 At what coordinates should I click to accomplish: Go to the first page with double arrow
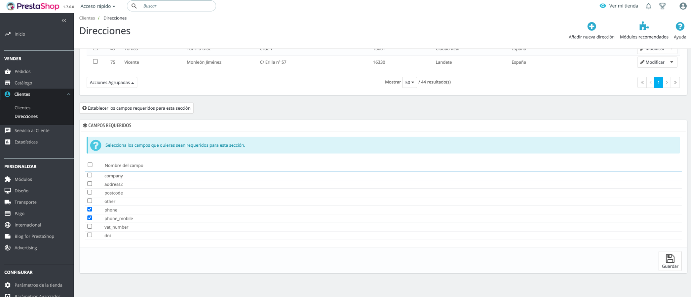click(x=642, y=82)
